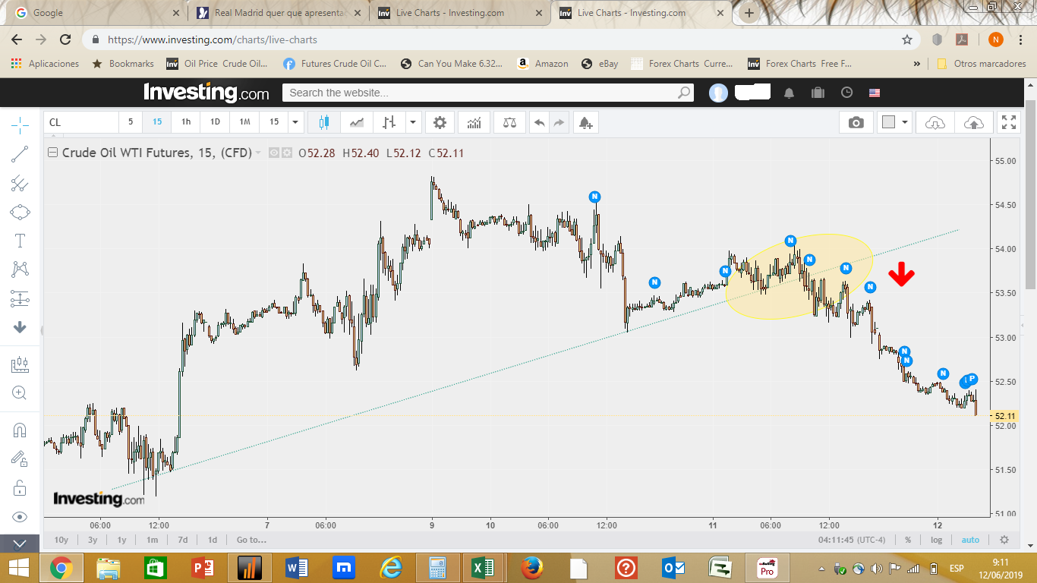This screenshot has width=1037, height=583.
Task: Select the ellipse shape tool in sidebar
Action: [x=20, y=212]
